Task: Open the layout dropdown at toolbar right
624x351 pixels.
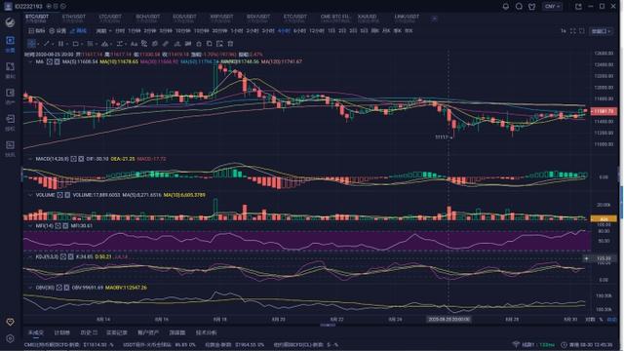Action: pyautogui.click(x=601, y=31)
